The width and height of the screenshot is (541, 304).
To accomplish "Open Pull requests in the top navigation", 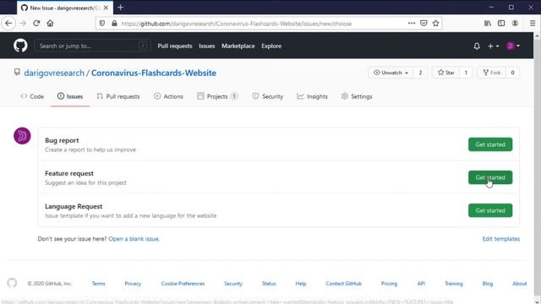I will coord(175,46).
